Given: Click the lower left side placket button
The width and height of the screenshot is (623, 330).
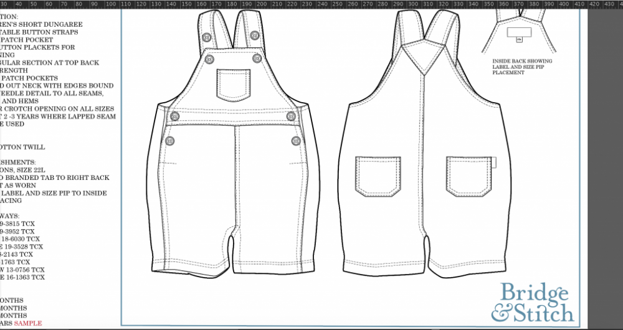Looking at the screenshot, I should tap(169, 141).
